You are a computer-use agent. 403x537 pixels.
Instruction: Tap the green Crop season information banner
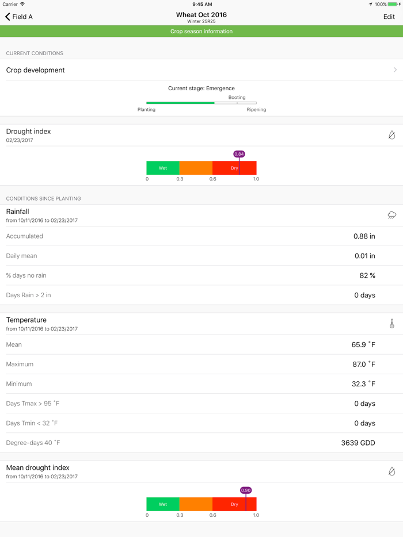(201, 31)
